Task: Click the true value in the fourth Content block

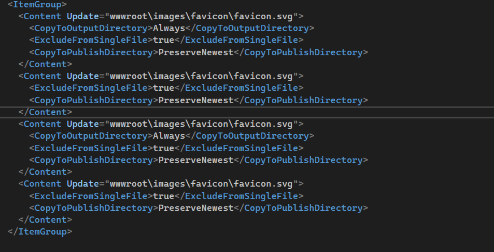Action: coord(164,196)
